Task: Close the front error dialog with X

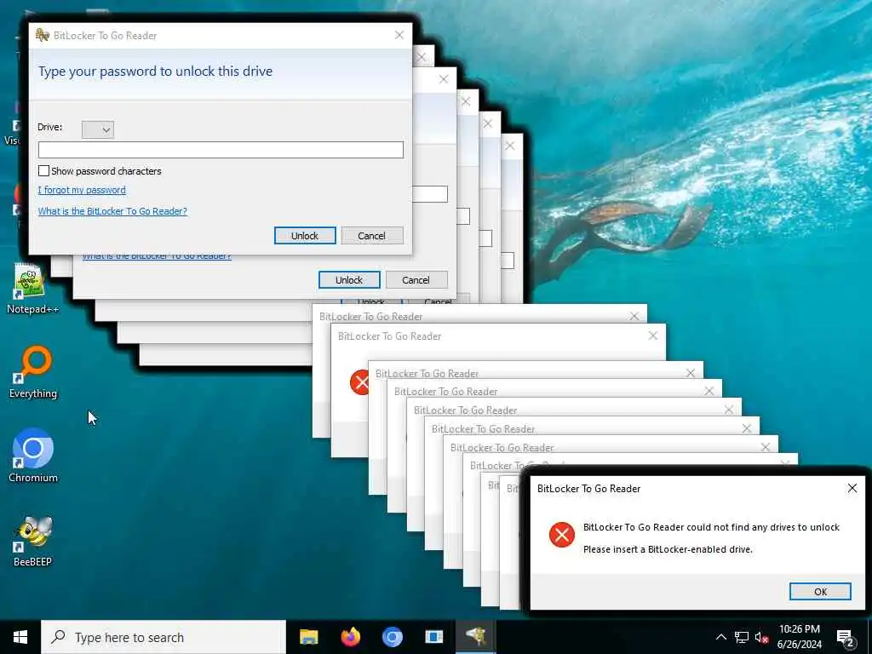Action: 852,488
